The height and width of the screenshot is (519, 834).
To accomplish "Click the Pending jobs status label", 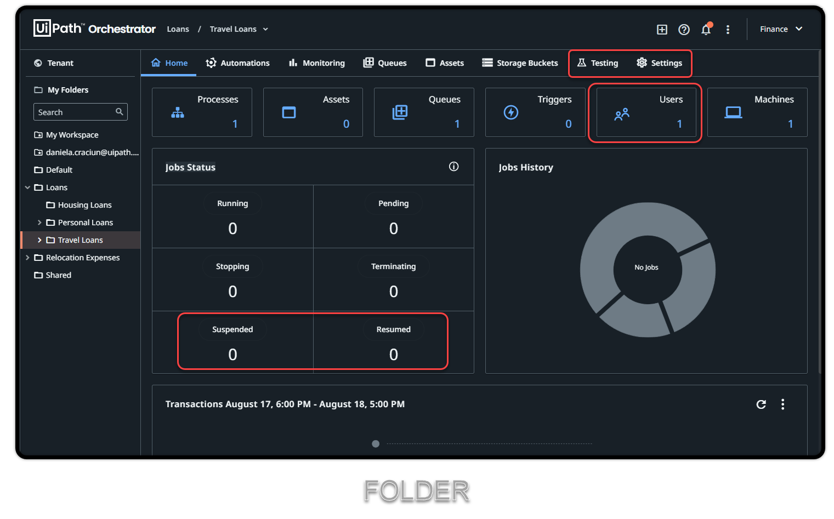I will point(394,203).
